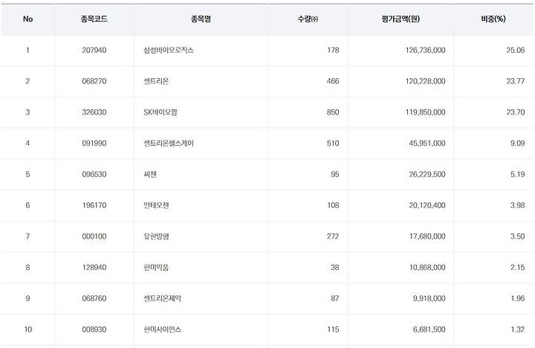Image resolution: width=535 pixels, height=348 pixels.
Task: Click weight value 23.77
Action: point(516,81)
